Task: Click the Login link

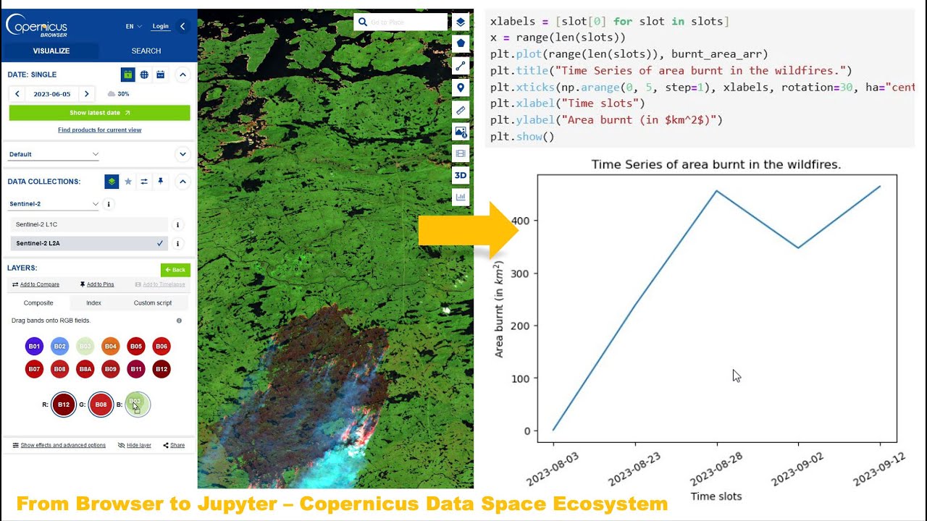Action: pos(160,26)
